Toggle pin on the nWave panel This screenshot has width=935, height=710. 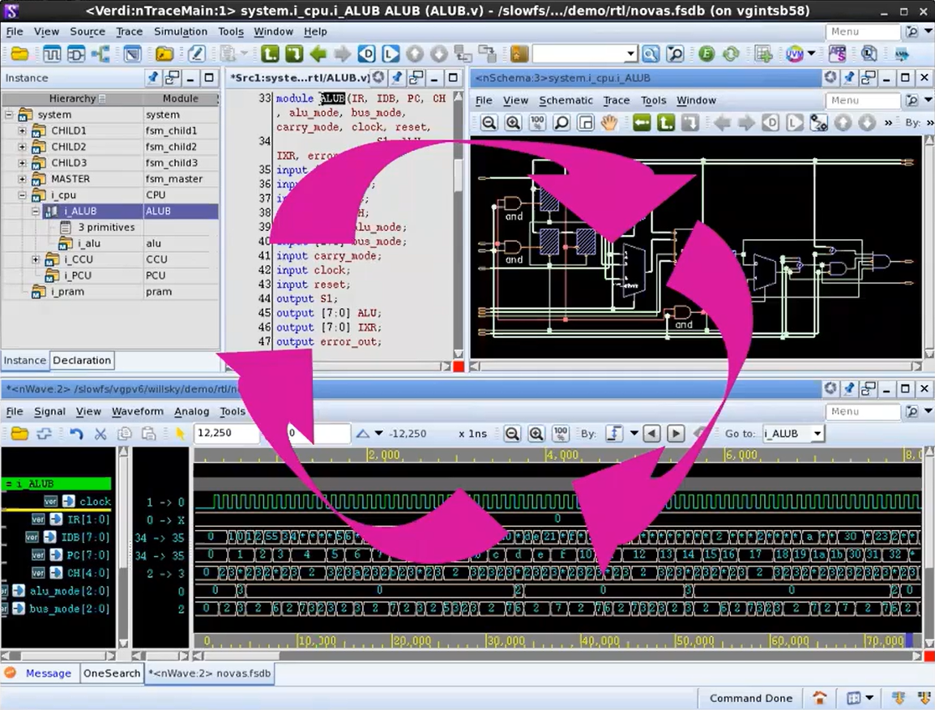[x=850, y=389]
